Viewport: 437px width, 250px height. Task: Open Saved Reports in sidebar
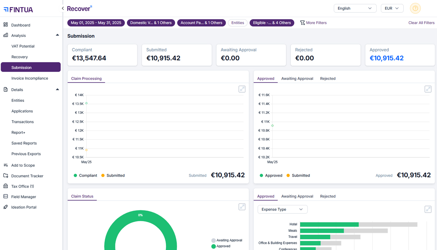click(x=24, y=143)
